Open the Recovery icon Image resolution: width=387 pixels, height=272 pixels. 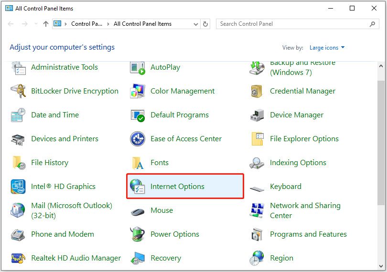138,258
